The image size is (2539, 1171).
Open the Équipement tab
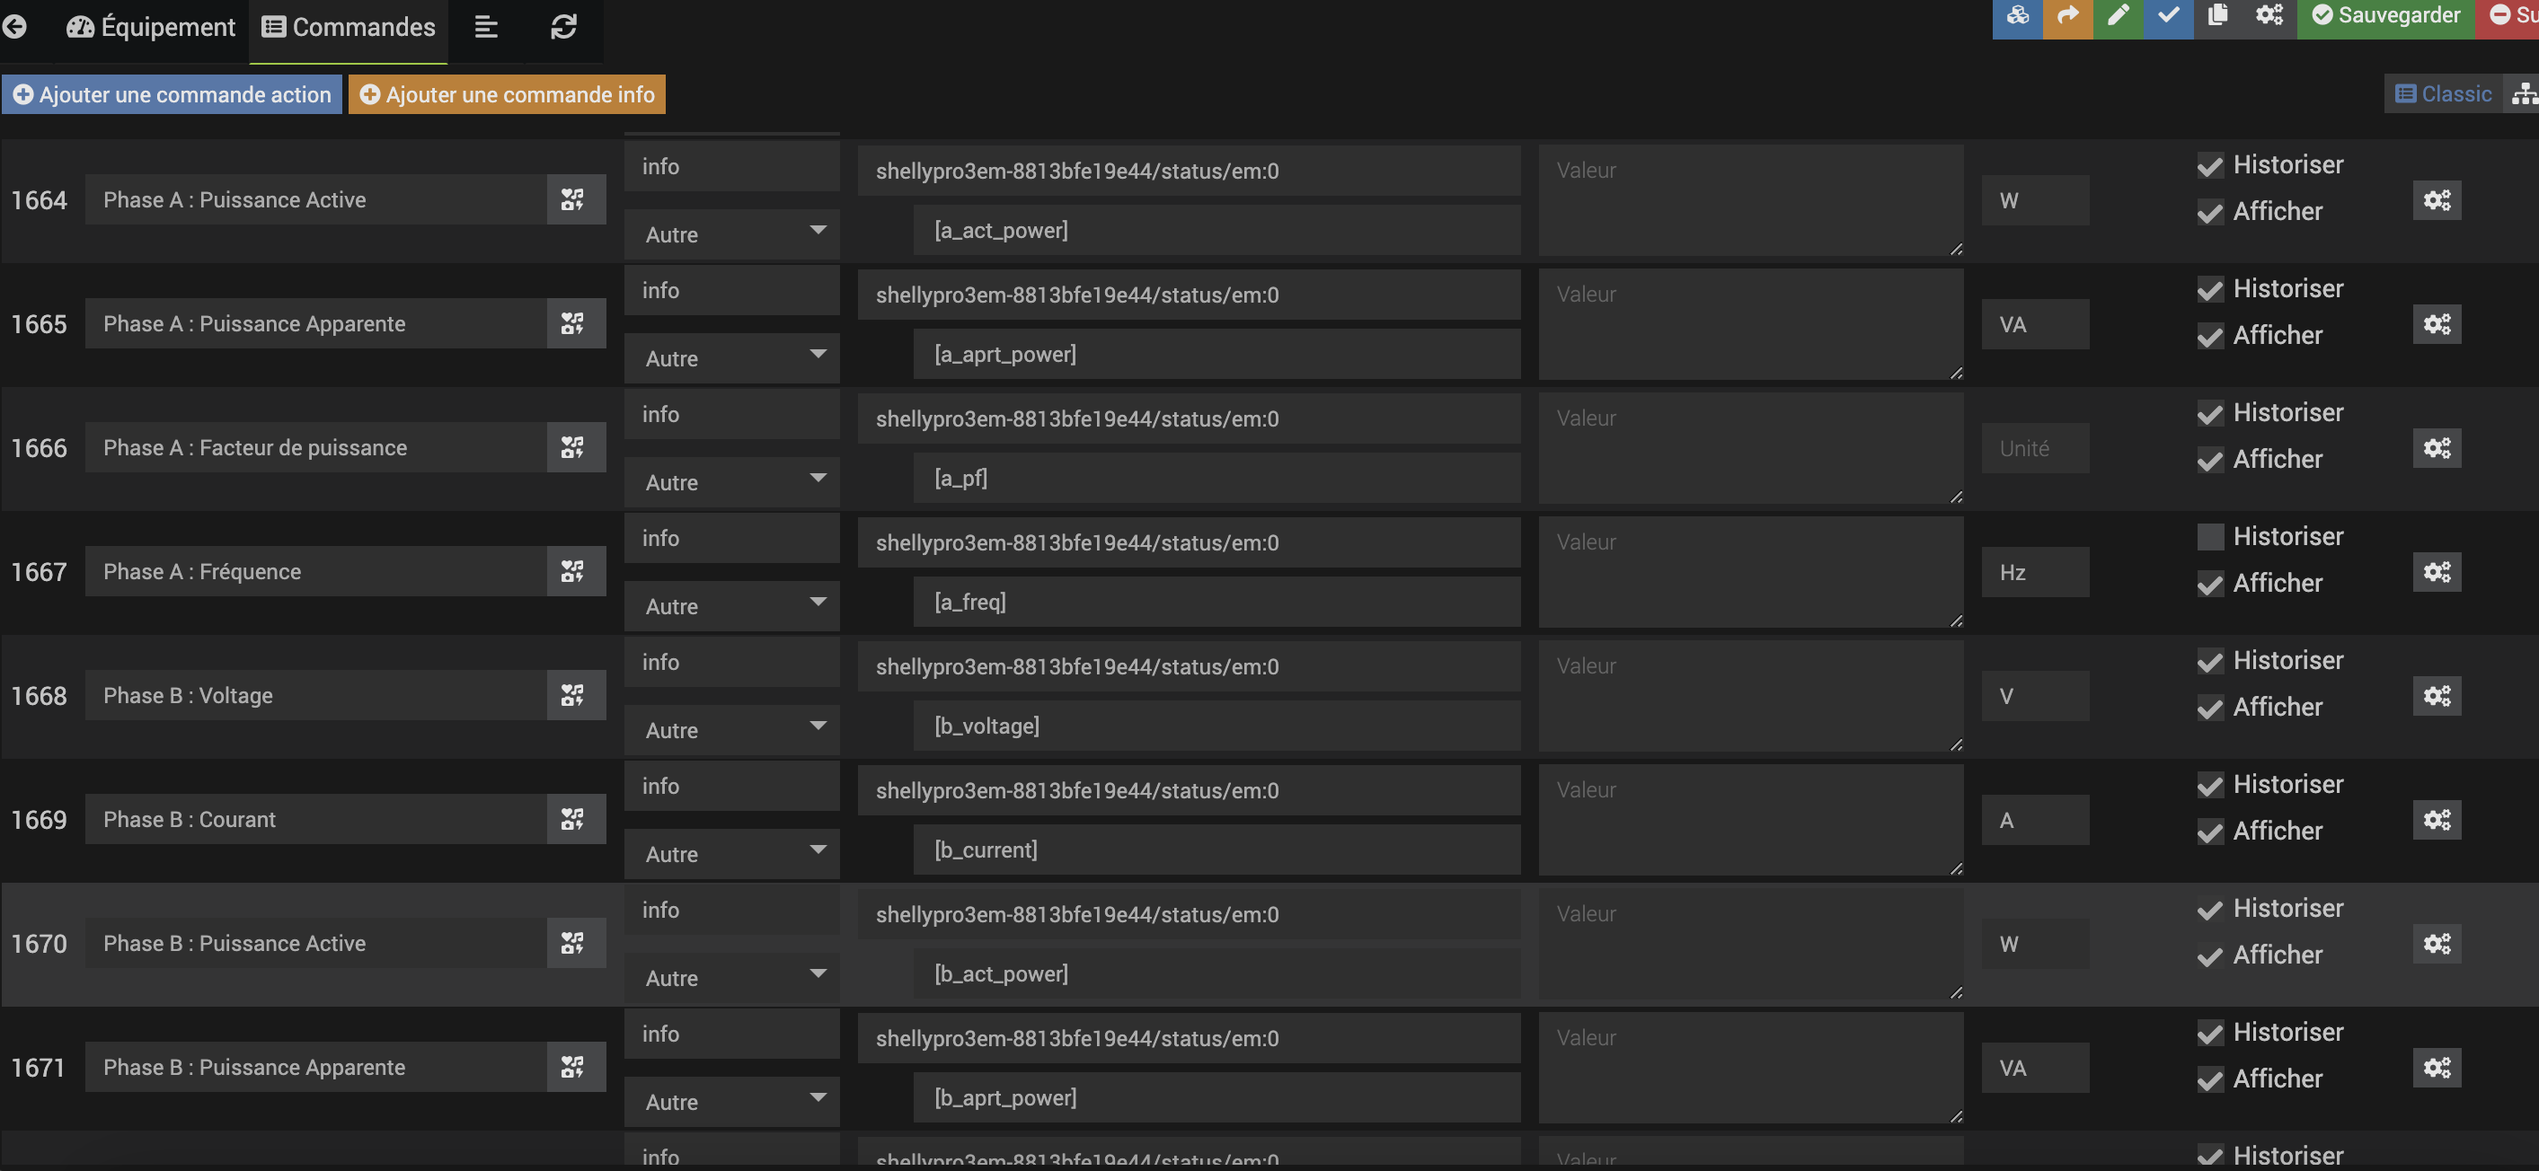[x=151, y=27]
